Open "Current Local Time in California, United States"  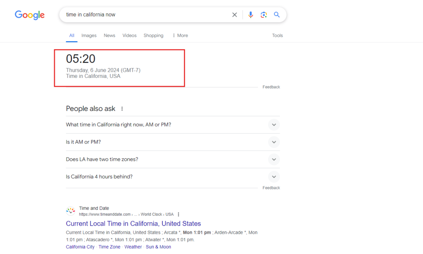pos(133,223)
